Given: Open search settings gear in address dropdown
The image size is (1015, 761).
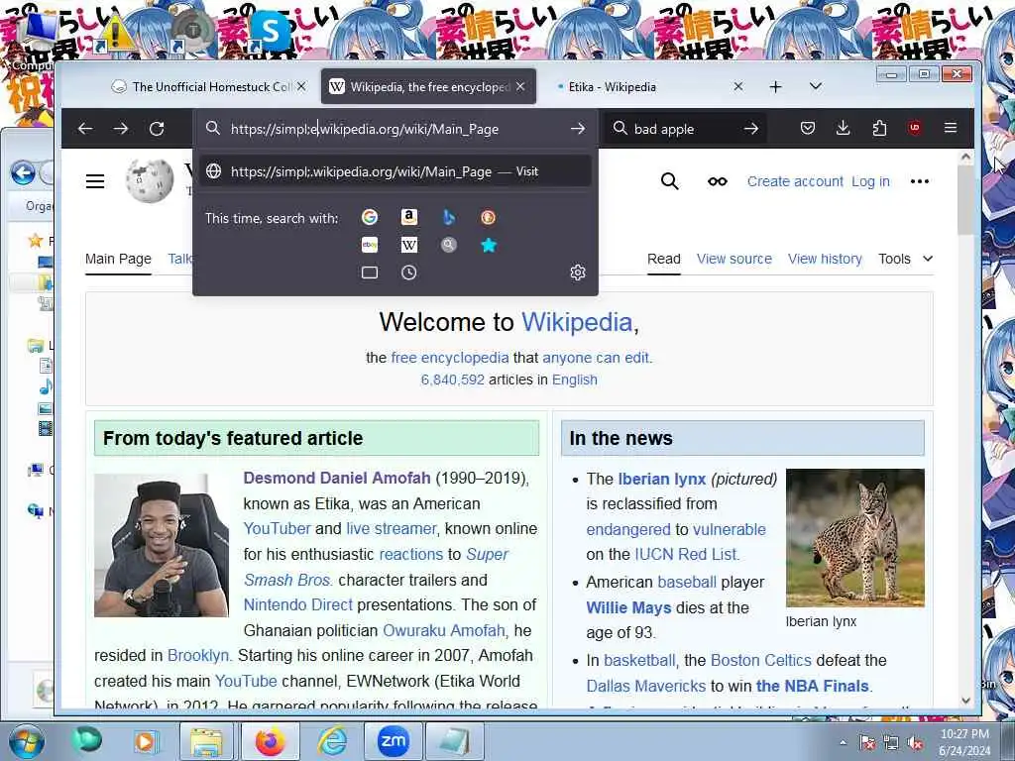Looking at the screenshot, I should tap(578, 272).
